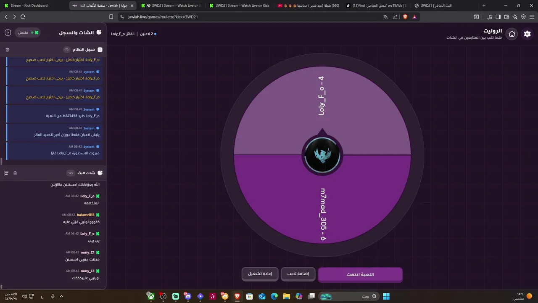Screen dimensions: 538x303
Task: Open the Brave VPN shield icon
Action: (x=523, y=17)
